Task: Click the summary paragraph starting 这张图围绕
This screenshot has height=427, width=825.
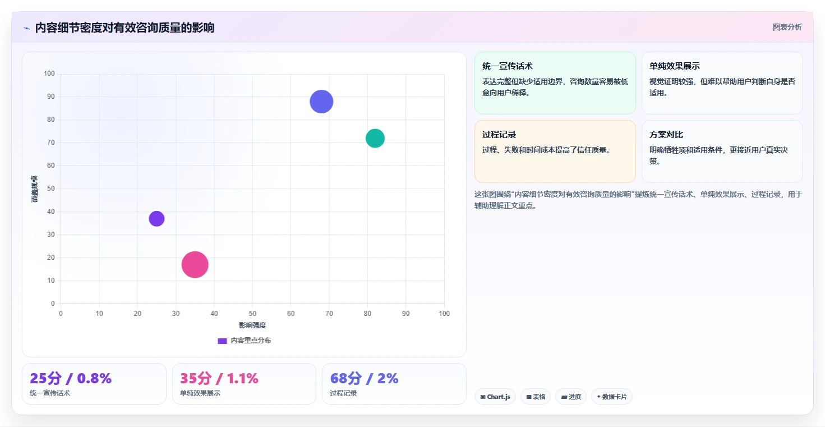Action: (x=638, y=200)
